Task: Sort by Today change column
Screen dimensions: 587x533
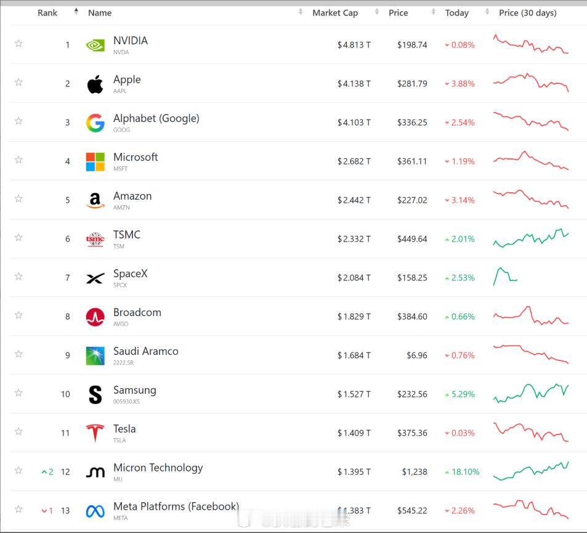Action: [x=456, y=13]
